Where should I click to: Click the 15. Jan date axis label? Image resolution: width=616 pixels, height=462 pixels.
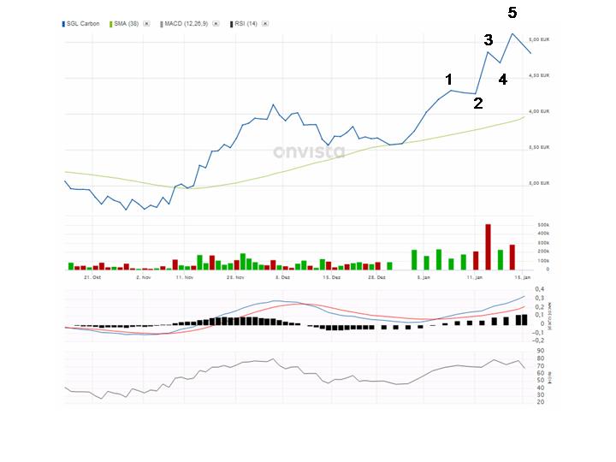(523, 278)
